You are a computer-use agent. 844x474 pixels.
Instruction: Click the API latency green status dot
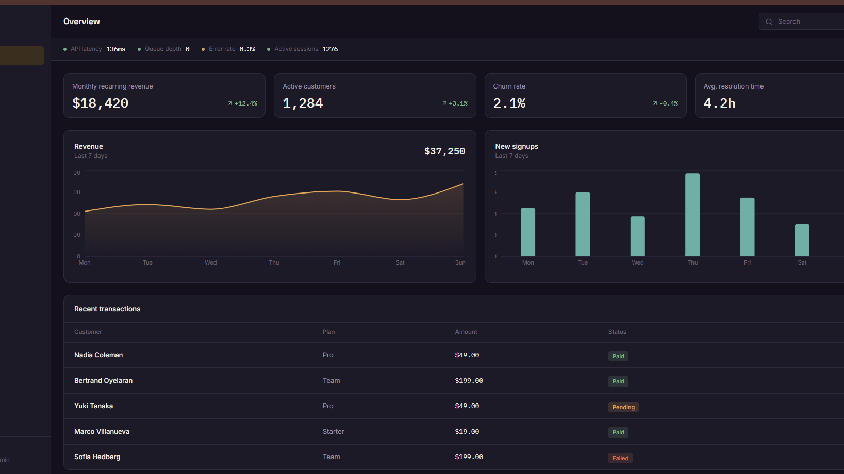point(65,49)
